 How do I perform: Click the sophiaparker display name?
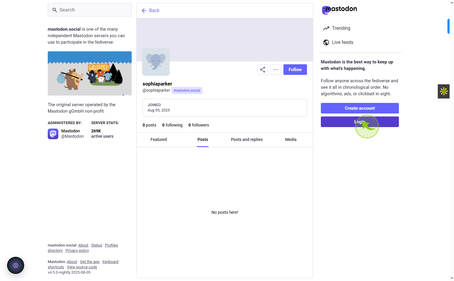pos(157,84)
